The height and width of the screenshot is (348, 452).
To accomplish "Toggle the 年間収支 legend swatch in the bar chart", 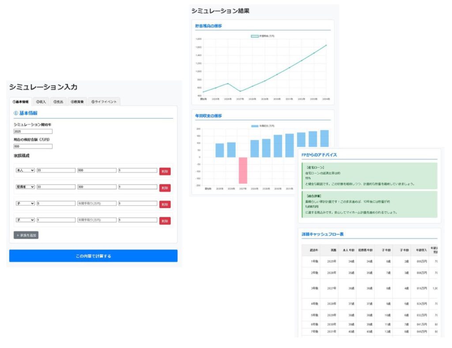I will click(254, 126).
